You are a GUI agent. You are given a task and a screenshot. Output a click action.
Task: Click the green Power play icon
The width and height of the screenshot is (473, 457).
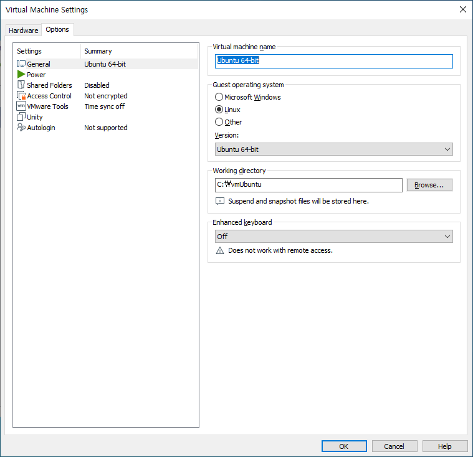21,75
